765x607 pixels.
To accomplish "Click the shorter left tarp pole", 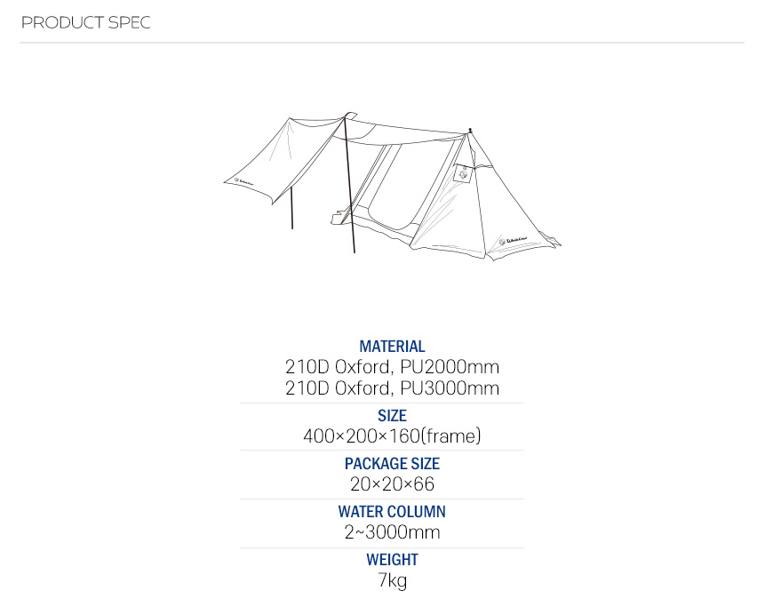I will pyautogui.click(x=290, y=204).
